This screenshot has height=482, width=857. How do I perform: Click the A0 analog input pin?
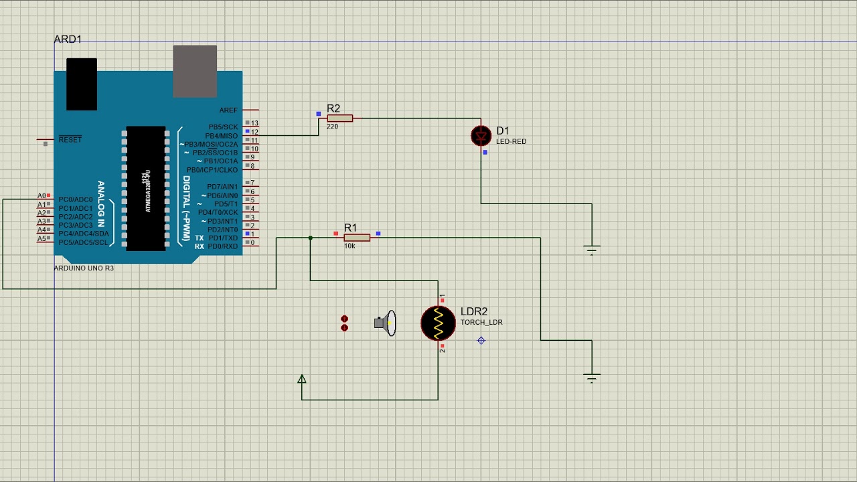pyautogui.click(x=44, y=196)
